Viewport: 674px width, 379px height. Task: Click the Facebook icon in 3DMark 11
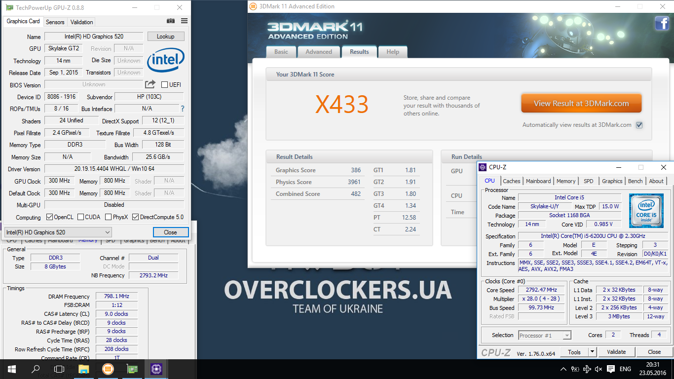click(x=662, y=23)
